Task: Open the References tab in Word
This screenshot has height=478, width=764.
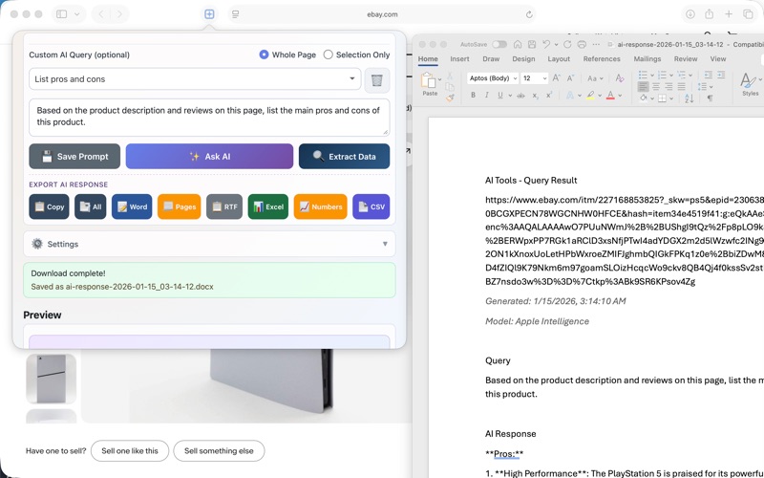Action: [x=602, y=59]
